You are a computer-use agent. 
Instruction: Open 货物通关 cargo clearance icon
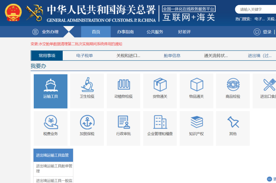pyautogui.click(x=160, y=91)
